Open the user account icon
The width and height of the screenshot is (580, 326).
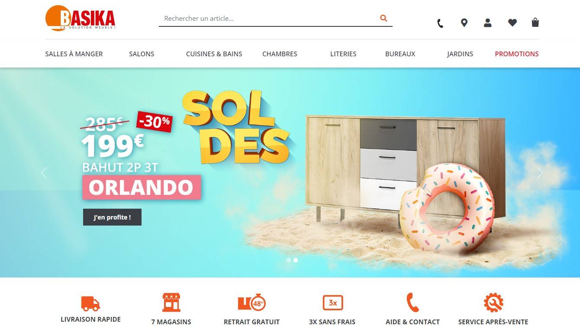tap(488, 23)
